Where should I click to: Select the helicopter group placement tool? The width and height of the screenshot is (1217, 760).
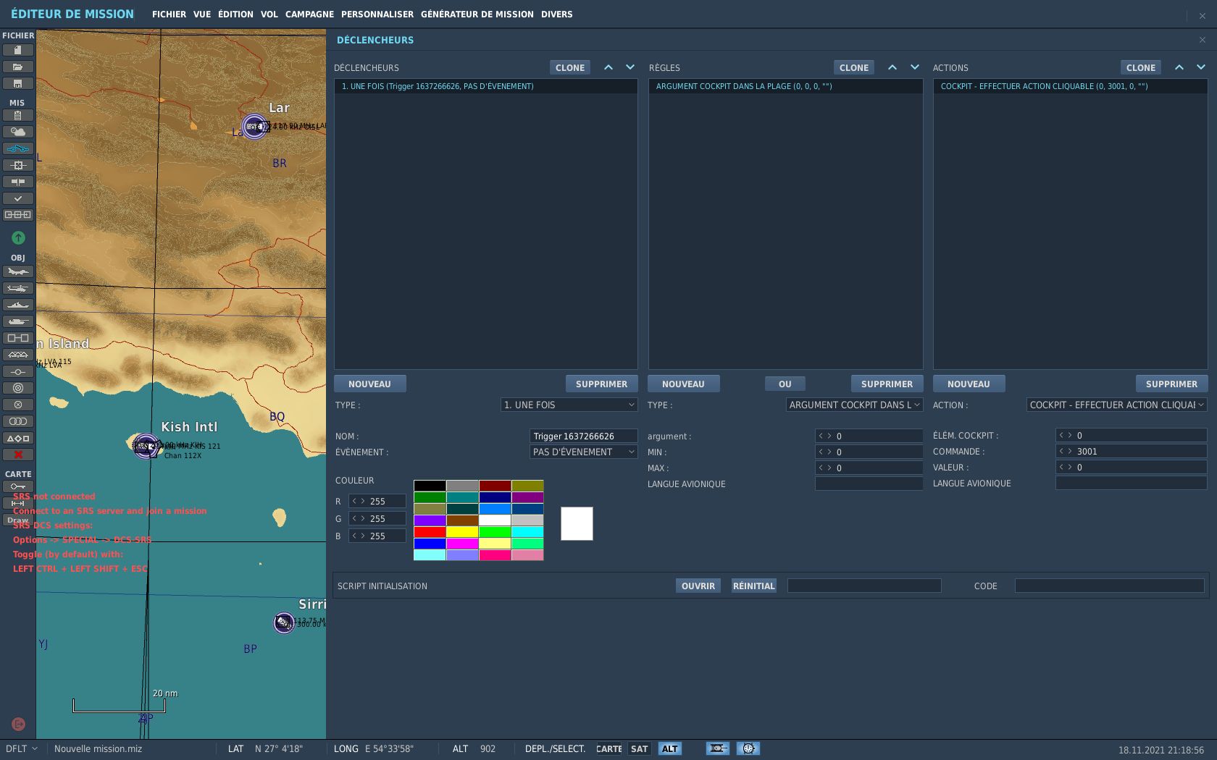[x=18, y=288]
